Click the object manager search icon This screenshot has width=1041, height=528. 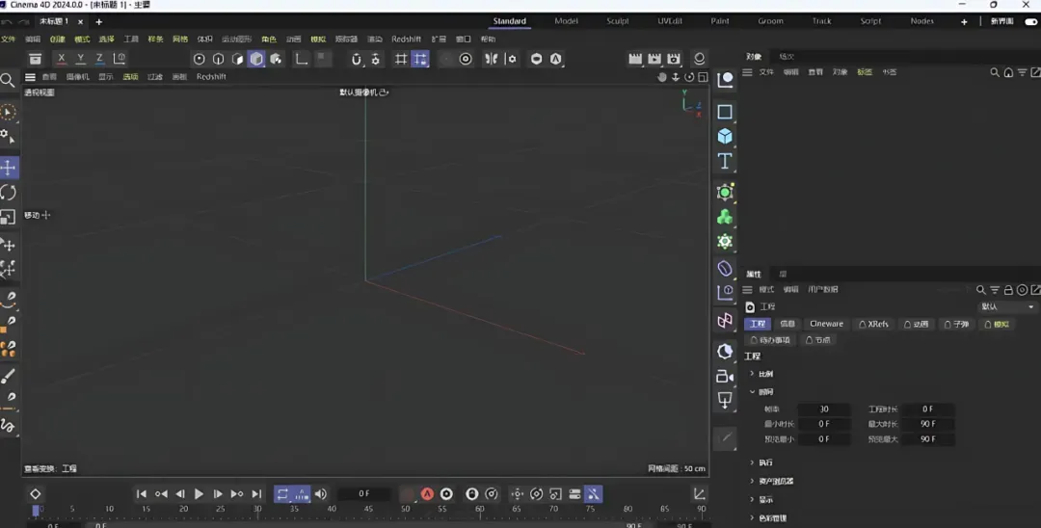[995, 72]
